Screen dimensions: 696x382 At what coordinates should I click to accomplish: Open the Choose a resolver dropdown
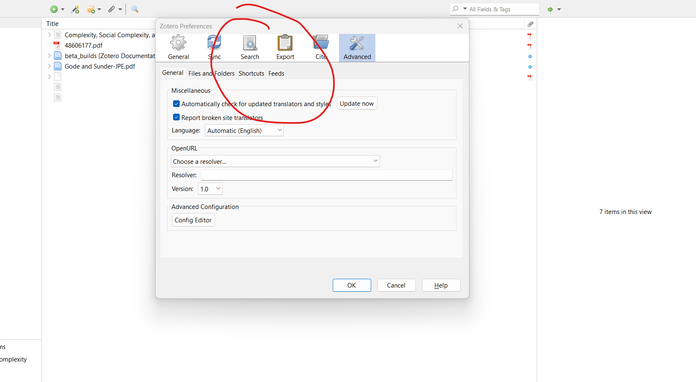tap(275, 161)
